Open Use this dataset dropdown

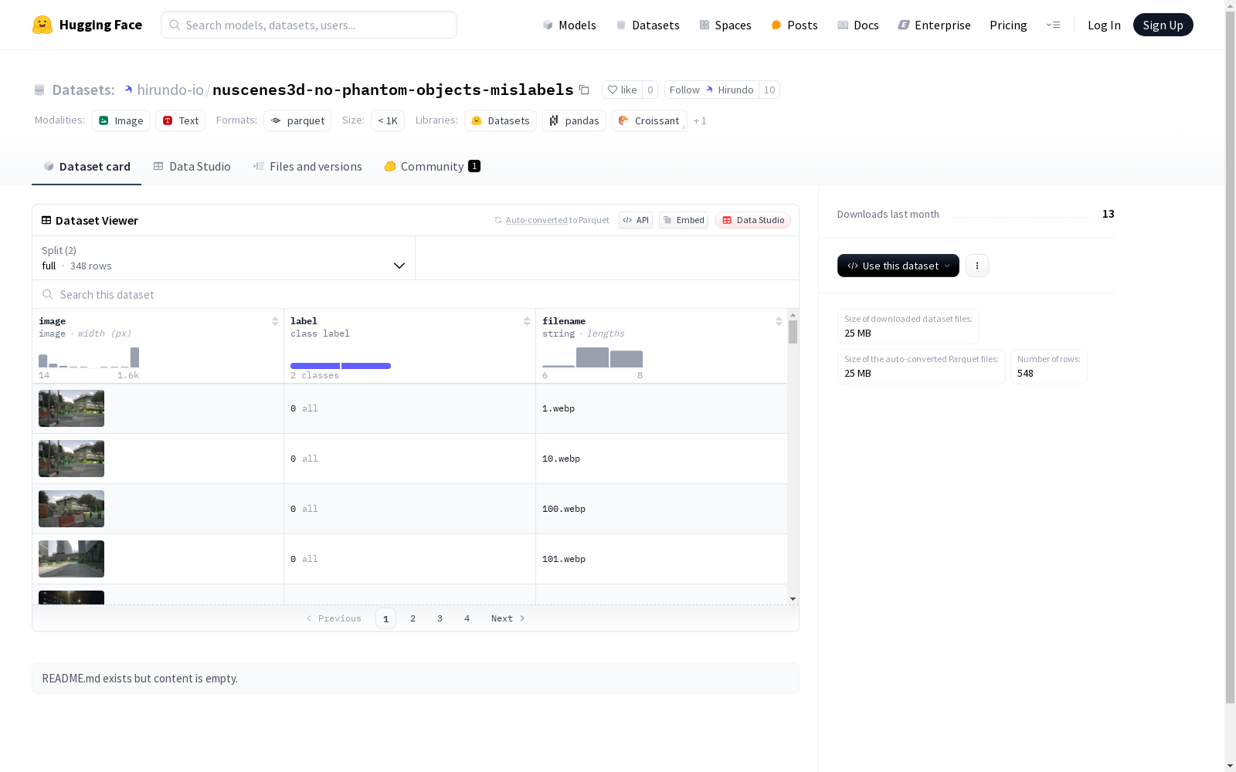click(x=898, y=266)
